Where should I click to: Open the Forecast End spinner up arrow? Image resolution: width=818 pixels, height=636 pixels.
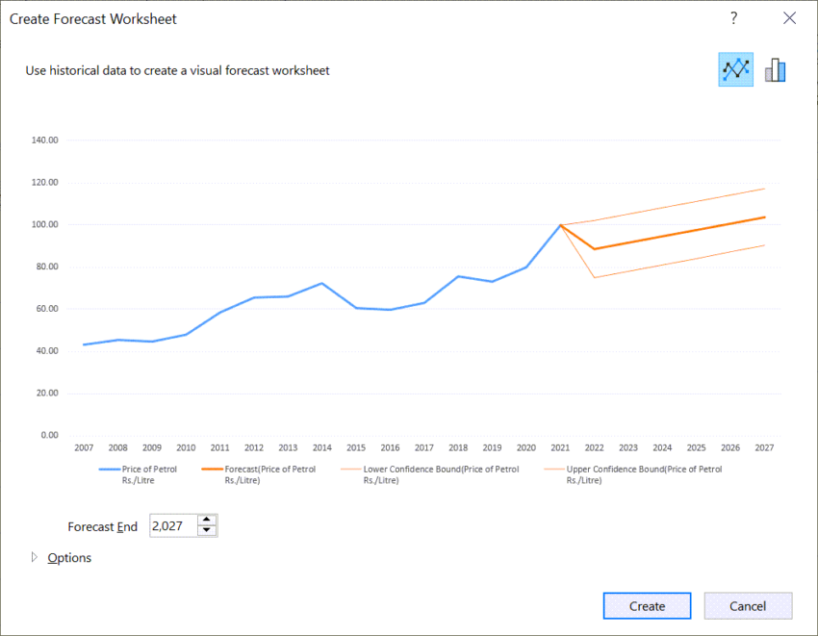pyautogui.click(x=207, y=520)
